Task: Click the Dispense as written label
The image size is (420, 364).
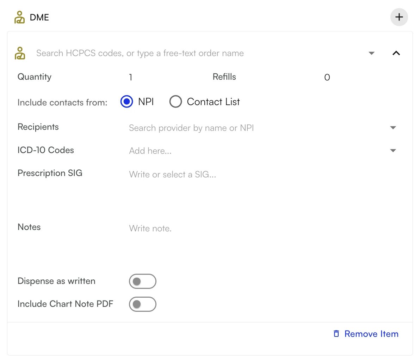Action: tap(56, 281)
